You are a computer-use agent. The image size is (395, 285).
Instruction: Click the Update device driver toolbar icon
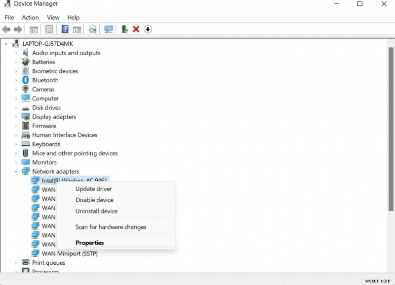coord(92,30)
